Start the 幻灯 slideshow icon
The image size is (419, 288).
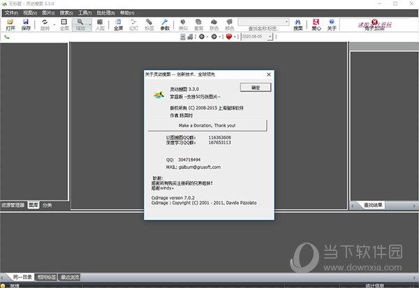tap(133, 24)
